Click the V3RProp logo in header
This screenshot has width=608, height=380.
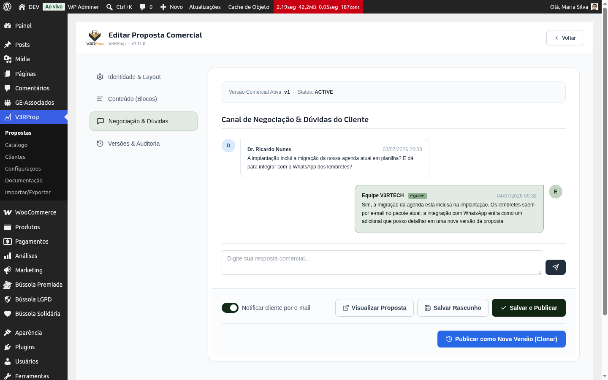point(95,38)
